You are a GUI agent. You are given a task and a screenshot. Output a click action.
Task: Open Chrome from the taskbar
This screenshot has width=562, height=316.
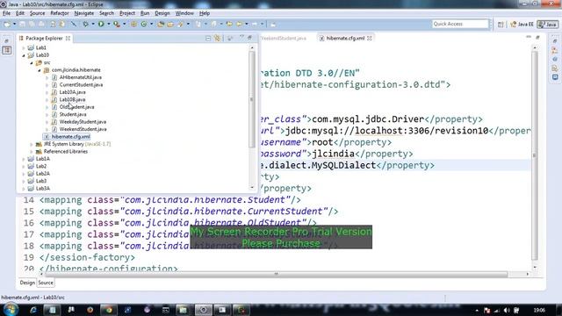[109, 310]
